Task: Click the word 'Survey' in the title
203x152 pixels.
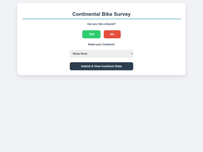Action: [x=122, y=14]
